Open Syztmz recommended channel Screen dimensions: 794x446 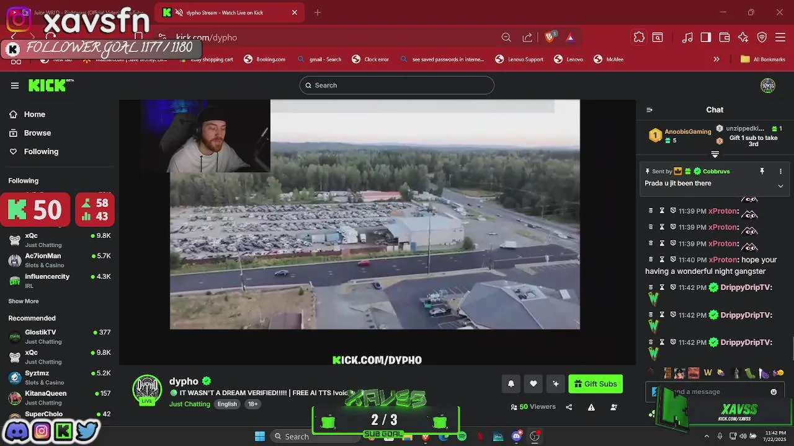coord(60,377)
